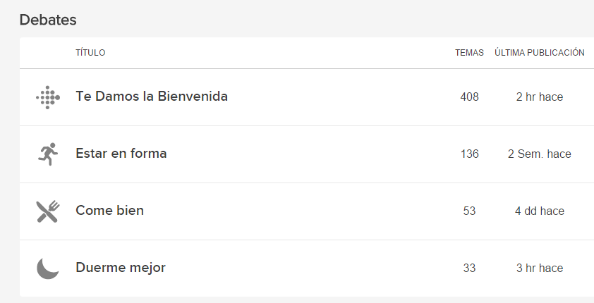The width and height of the screenshot is (594, 303).
Task: Click the 53 topics count
Action: coord(469,211)
